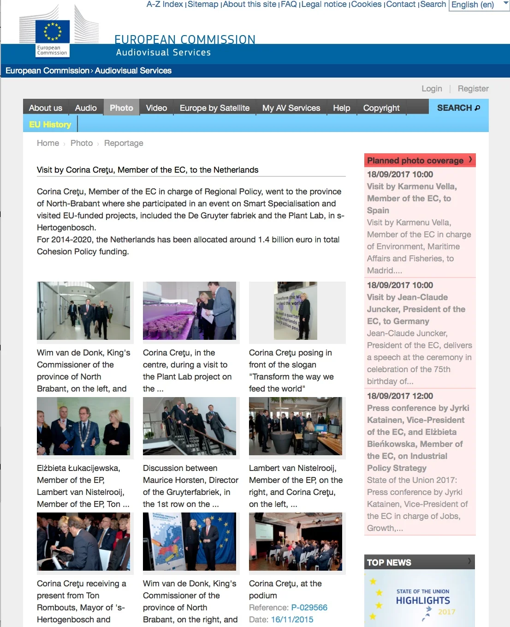Screen dimensions: 510x627
Task: Open the Copyright menu item
Action: [x=381, y=108]
